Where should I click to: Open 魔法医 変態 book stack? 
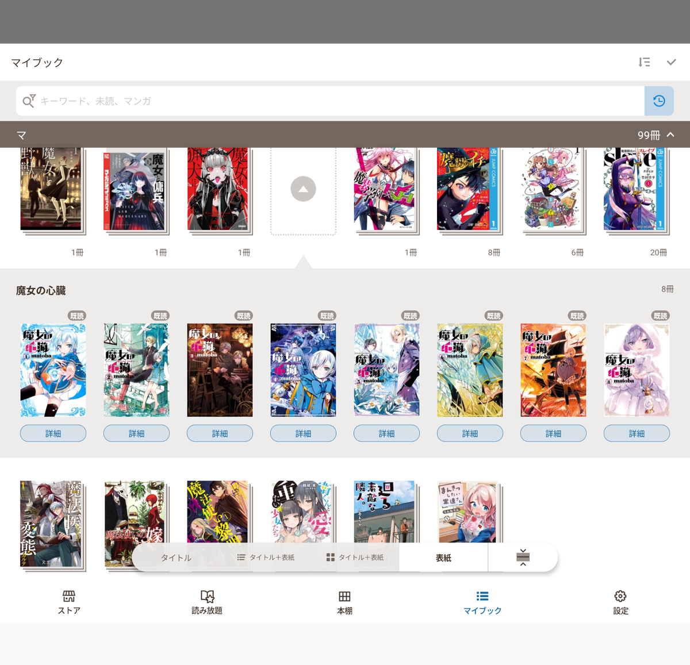53,526
